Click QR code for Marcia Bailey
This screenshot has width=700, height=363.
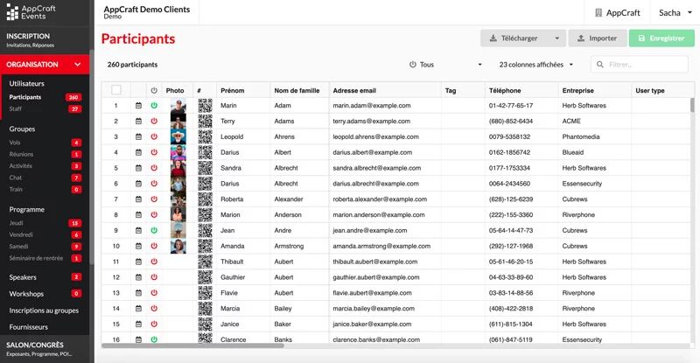point(205,308)
